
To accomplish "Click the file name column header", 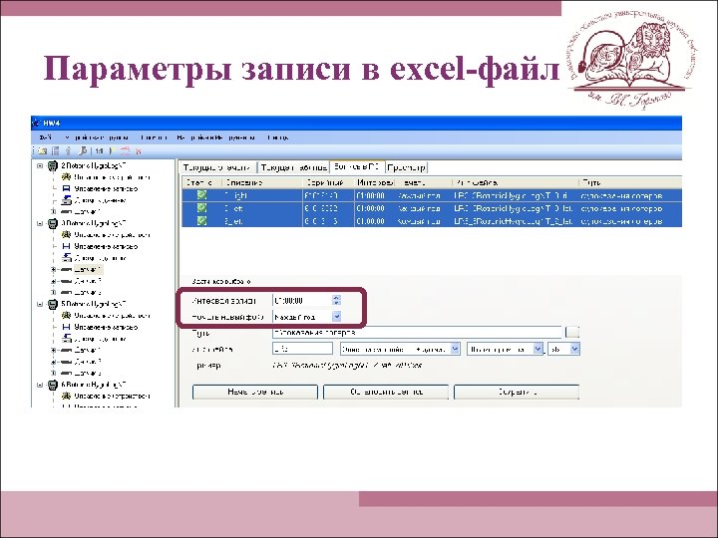I will click(x=516, y=182).
